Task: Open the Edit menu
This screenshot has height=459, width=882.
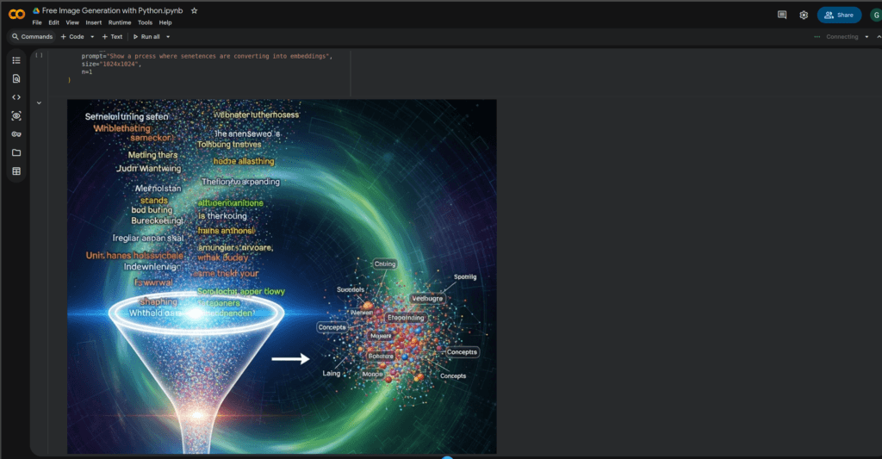Action: coord(54,22)
